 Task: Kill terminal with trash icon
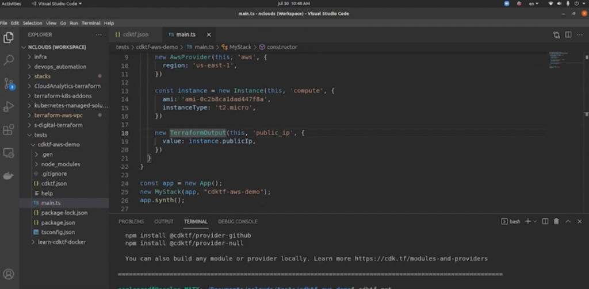click(556, 221)
